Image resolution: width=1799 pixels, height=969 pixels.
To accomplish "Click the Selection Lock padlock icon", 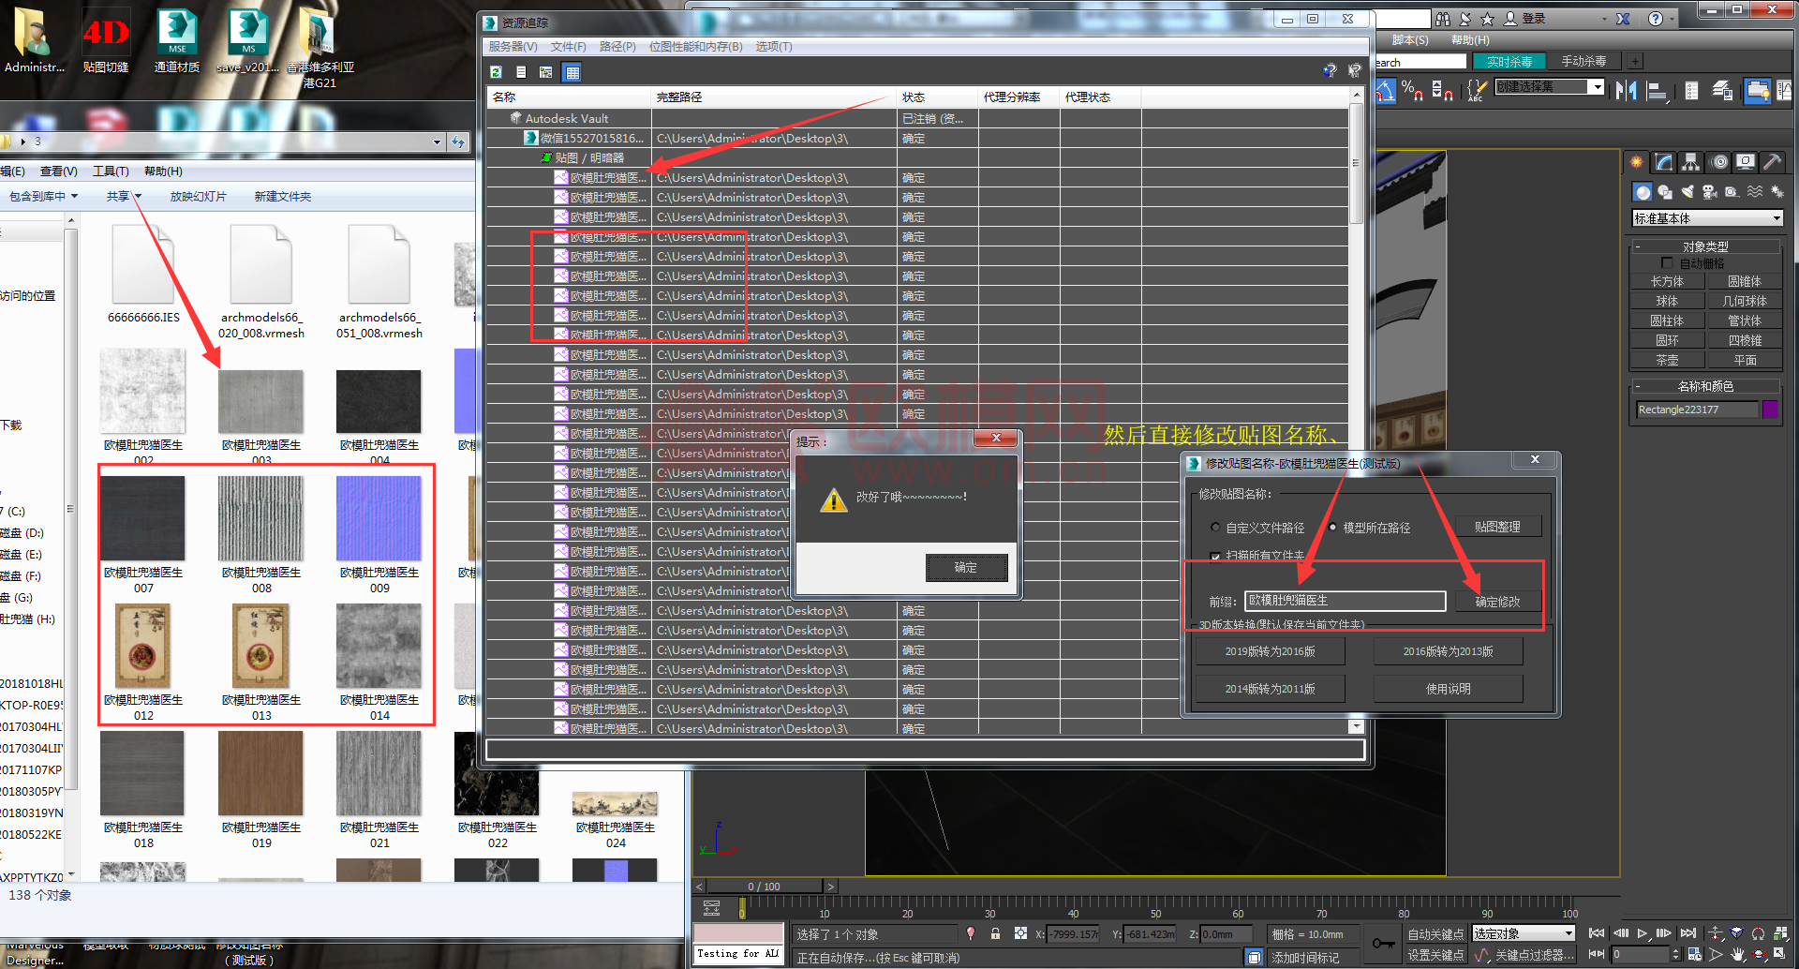I will click(x=995, y=933).
